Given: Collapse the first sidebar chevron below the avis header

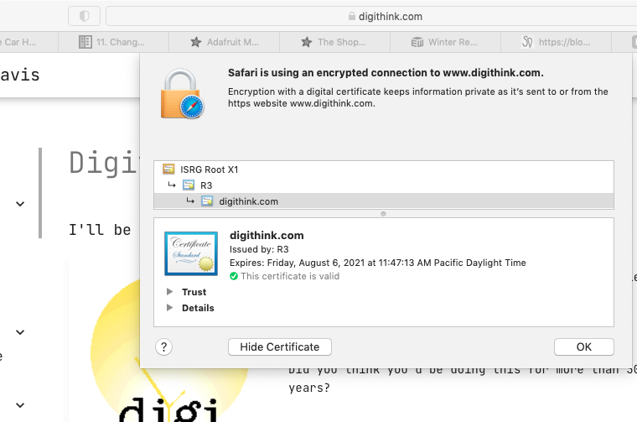Looking at the screenshot, I should [20, 204].
